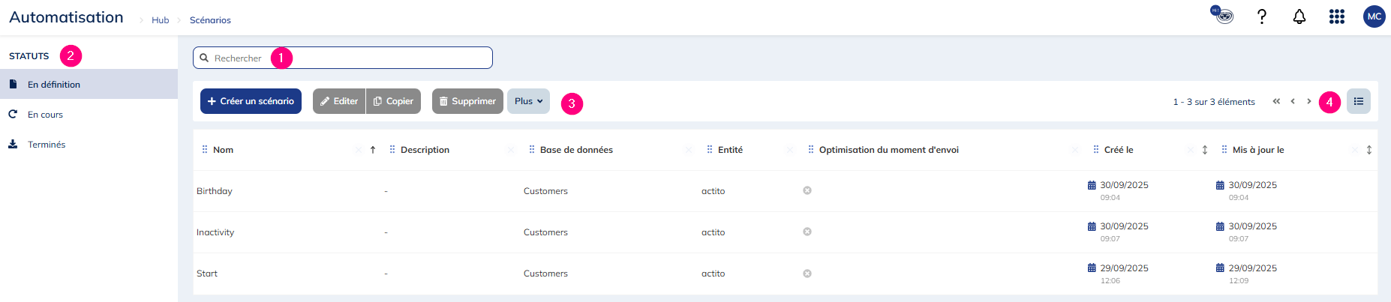The width and height of the screenshot is (1391, 302).
Task: Open the apps grid launcher
Action: coord(1337,16)
